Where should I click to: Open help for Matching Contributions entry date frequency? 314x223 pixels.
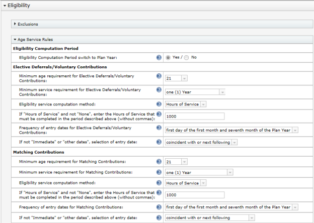coord(159,207)
